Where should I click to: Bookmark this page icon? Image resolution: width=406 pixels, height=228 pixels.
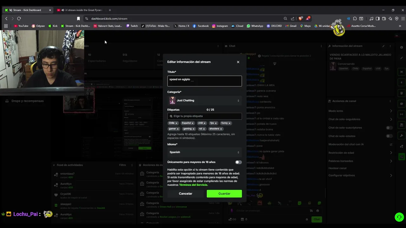coord(78,19)
